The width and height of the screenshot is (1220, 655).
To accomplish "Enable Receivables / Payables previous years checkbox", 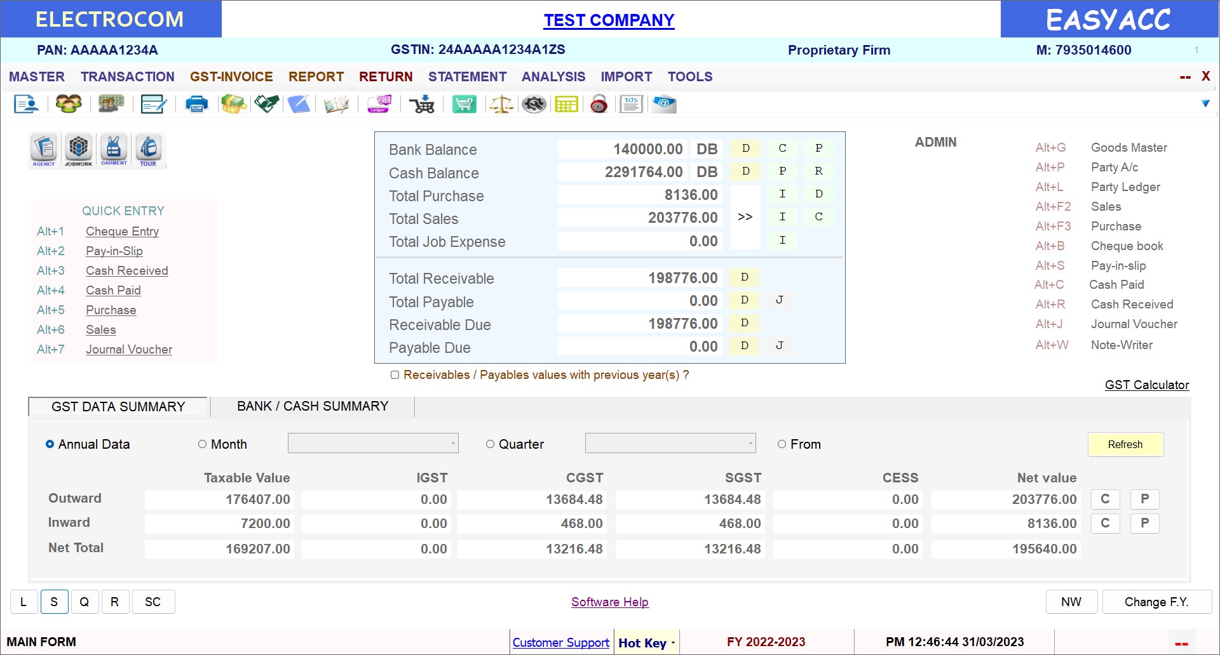I will click(x=395, y=375).
